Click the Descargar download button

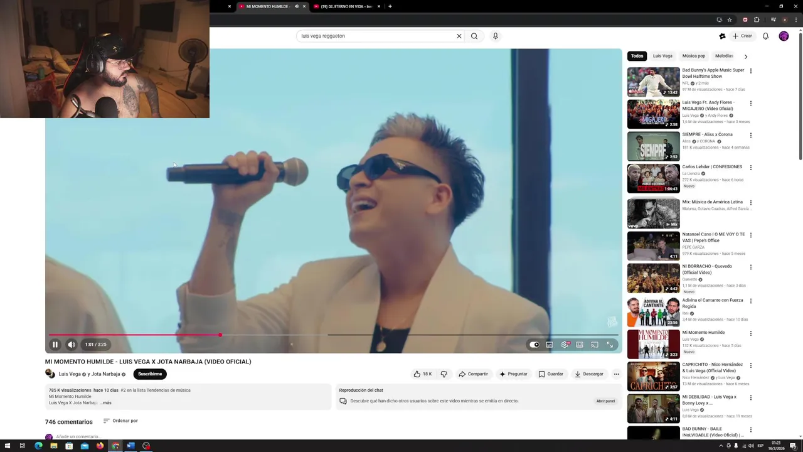coord(589,374)
